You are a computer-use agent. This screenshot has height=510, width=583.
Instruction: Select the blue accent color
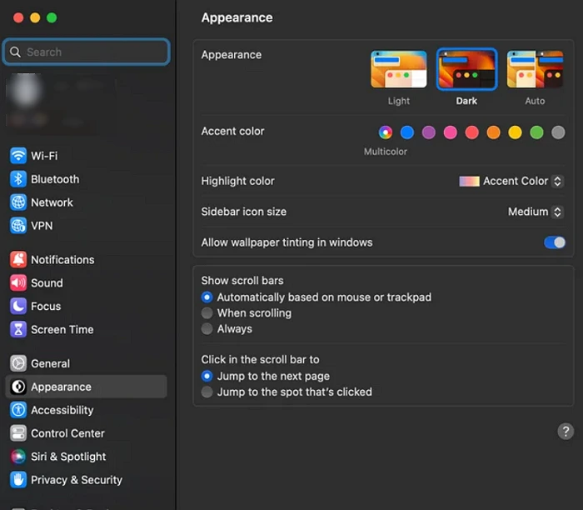(407, 132)
